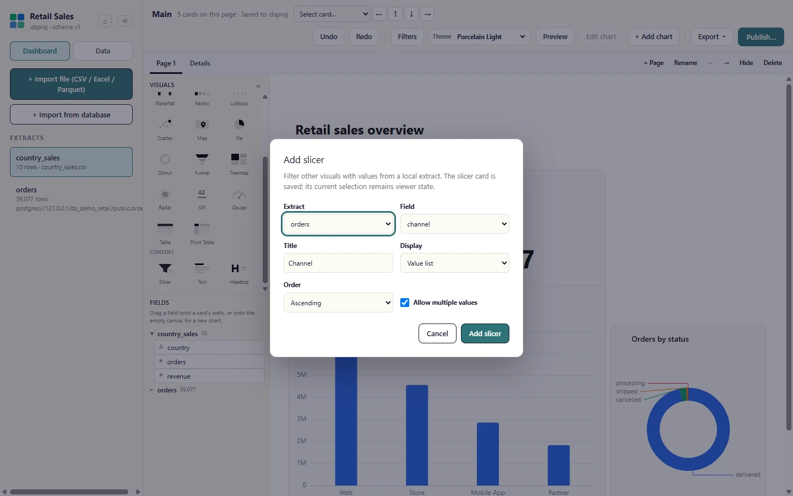Collapse the left sidebar with chevron button
The height and width of the screenshot is (496, 793).
click(125, 21)
